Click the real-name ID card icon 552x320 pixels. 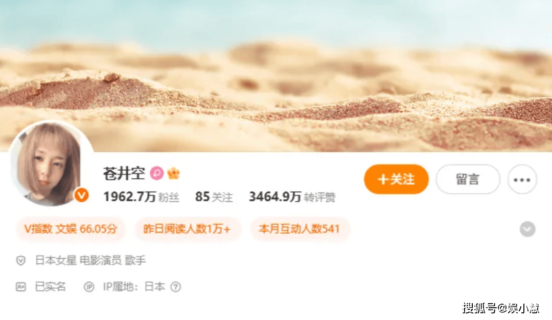(x=21, y=287)
